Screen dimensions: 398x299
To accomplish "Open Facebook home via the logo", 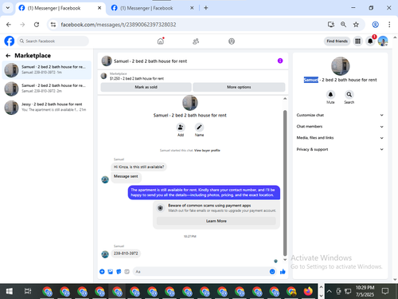I will tap(10, 41).
